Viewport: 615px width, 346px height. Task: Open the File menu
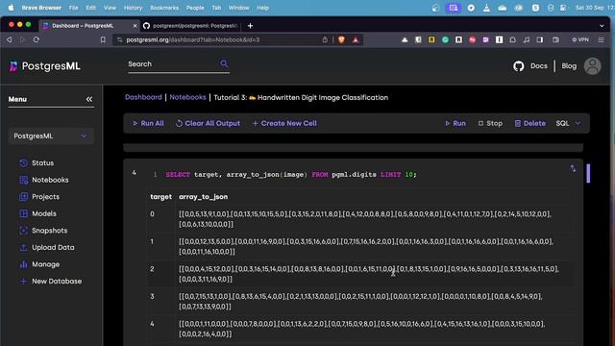[73, 8]
